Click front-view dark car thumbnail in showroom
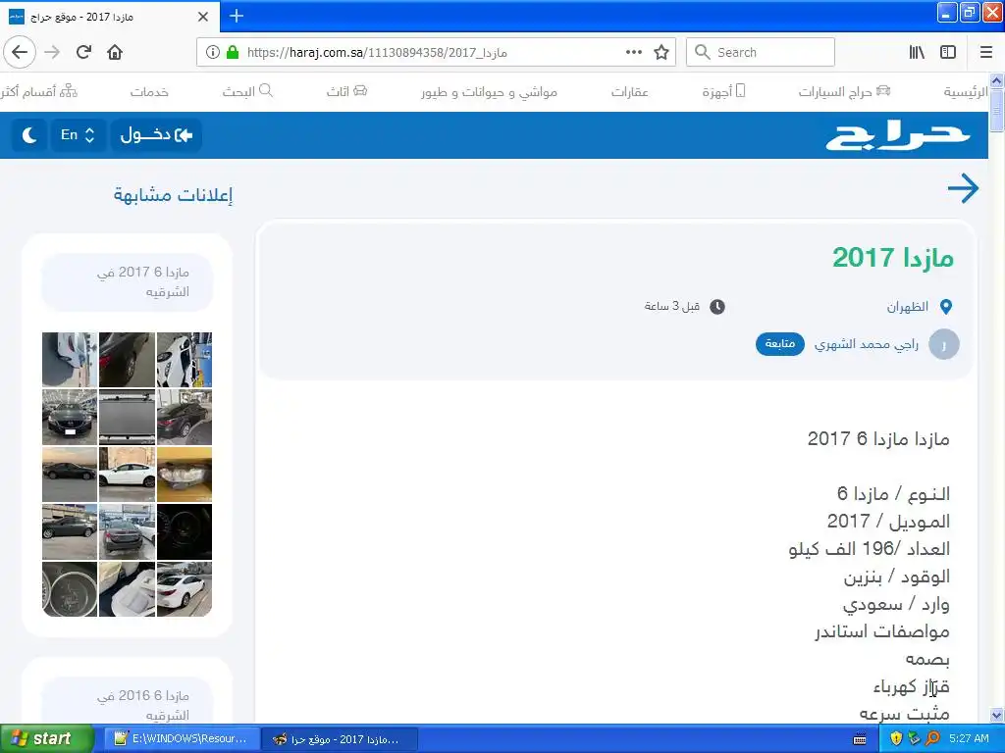This screenshot has height=753, width=1005. [70, 417]
